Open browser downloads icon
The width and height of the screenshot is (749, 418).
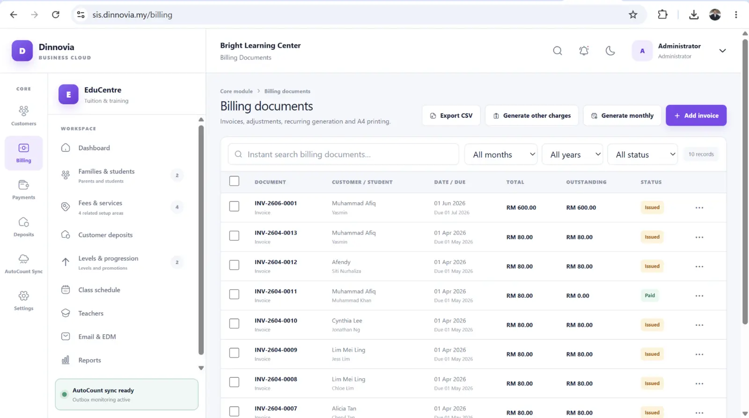[694, 15]
